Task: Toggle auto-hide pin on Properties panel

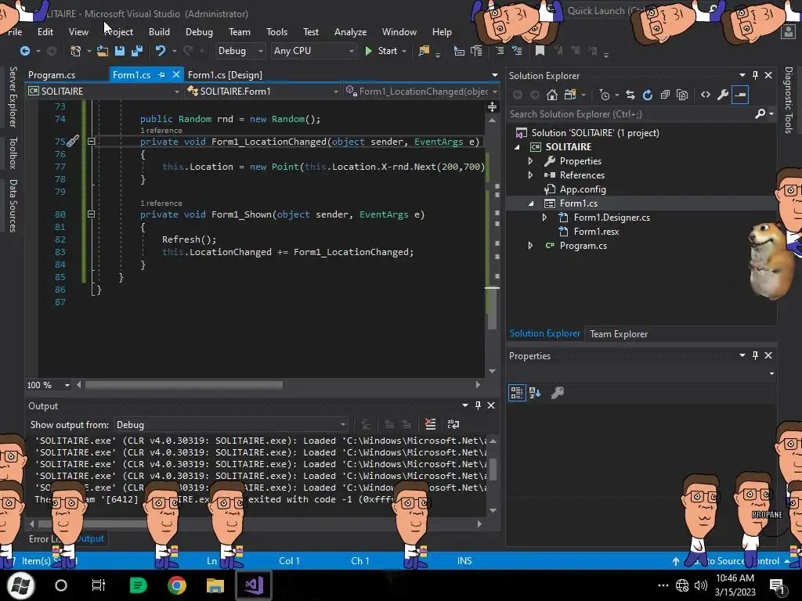Action: point(756,355)
